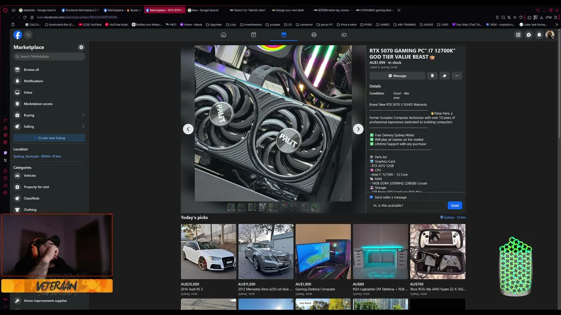Image resolution: width=561 pixels, height=315 pixels.
Task: Click the Facebook search magnifier icon
Action: [x=28, y=35]
